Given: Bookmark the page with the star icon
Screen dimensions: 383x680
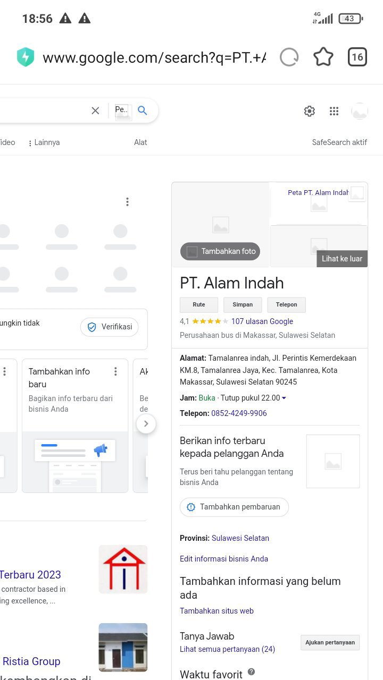Looking at the screenshot, I should coord(323,57).
